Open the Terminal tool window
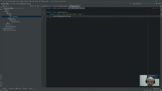This screenshot has width=162, height=91. 18,88
